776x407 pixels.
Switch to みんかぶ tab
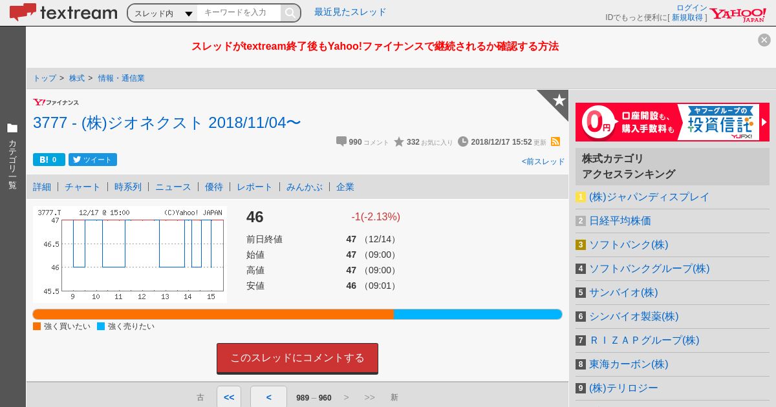tap(305, 187)
